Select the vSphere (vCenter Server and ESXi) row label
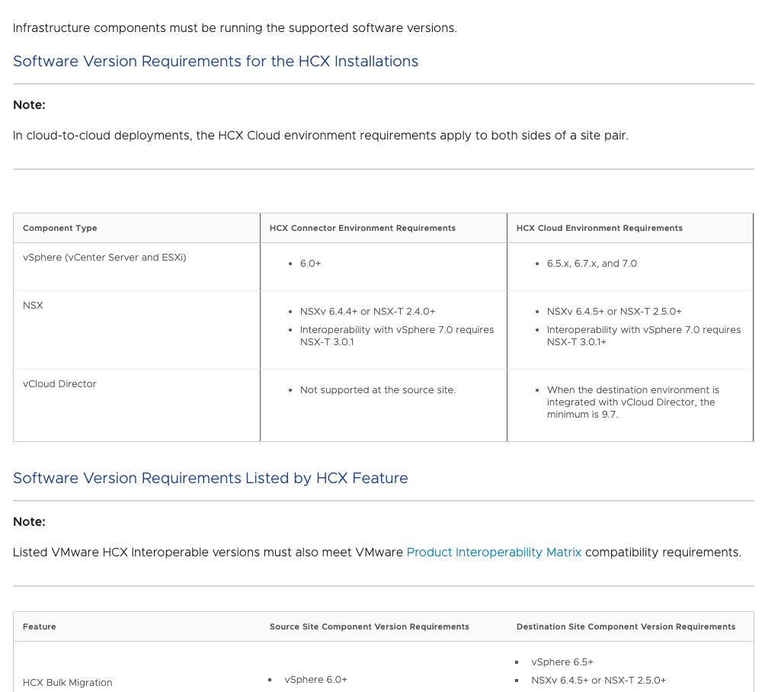 [x=104, y=258]
